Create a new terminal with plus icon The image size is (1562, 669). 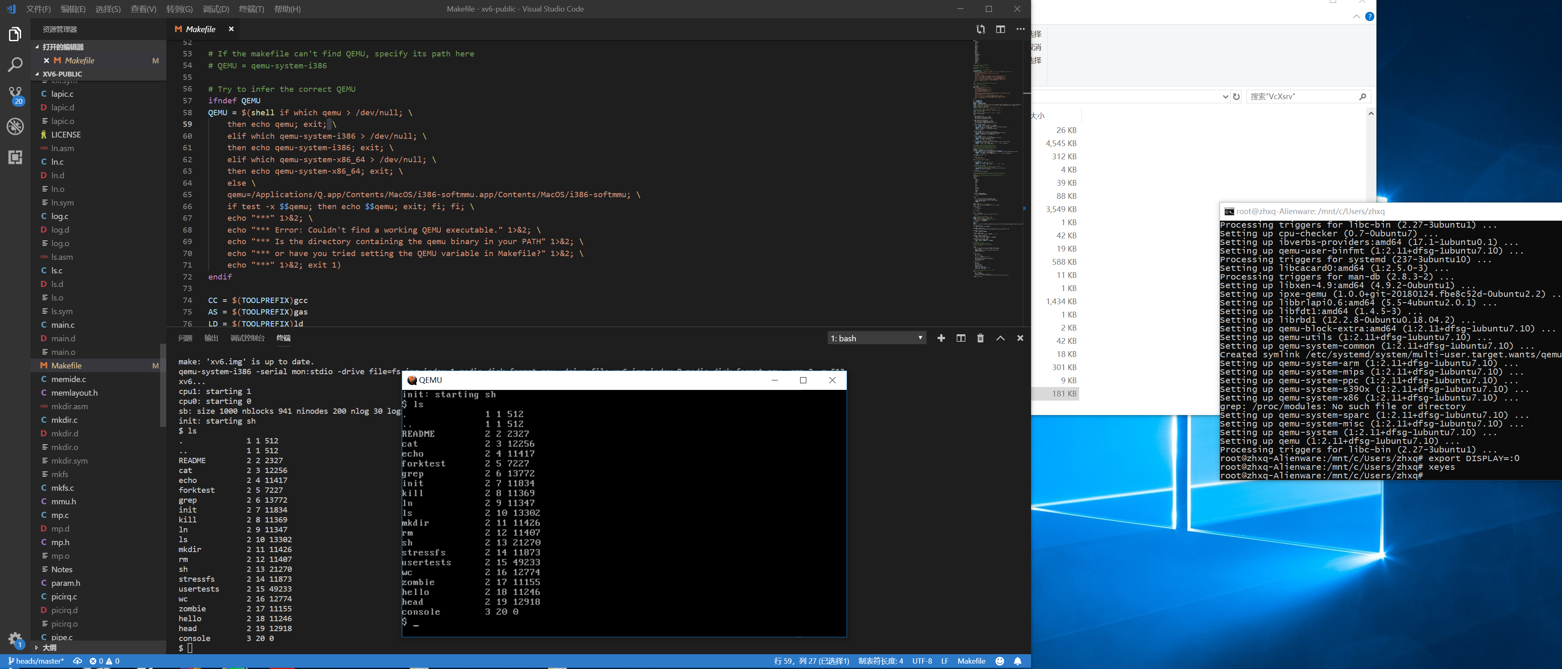tap(941, 338)
